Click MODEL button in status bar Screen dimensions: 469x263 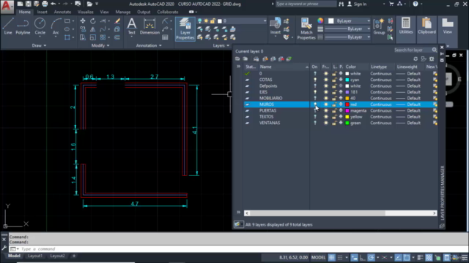(318, 257)
